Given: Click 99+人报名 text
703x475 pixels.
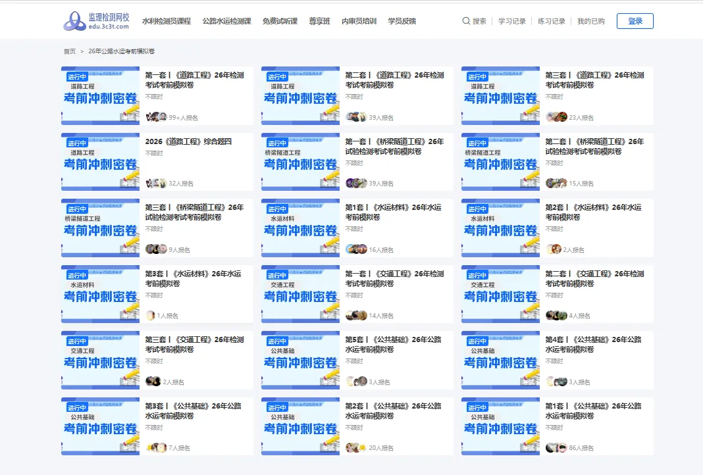Looking at the screenshot, I should [x=184, y=118].
